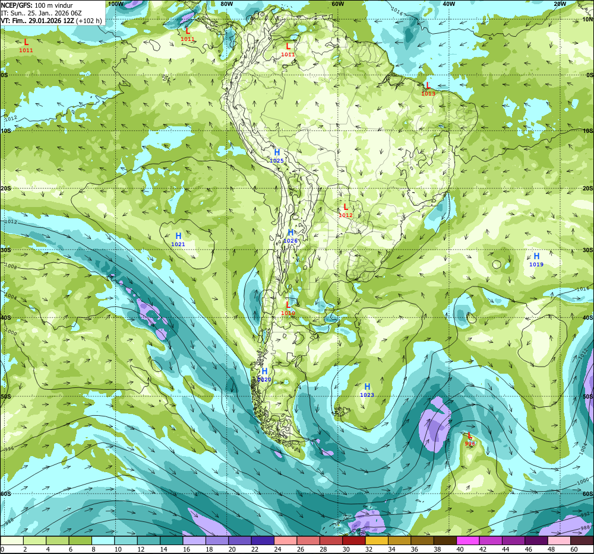This screenshot has width=594, height=554.
Task: Pick the dark red swatch between 30 and 32
Action: pyautogui.click(x=354, y=541)
